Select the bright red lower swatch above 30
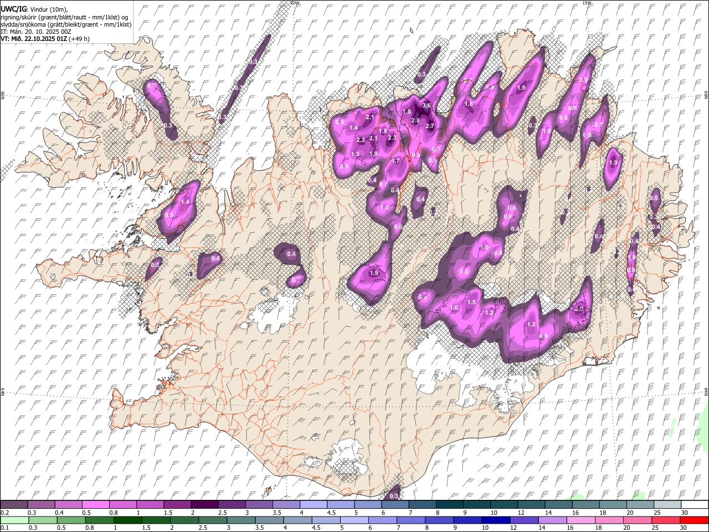 coord(693,520)
